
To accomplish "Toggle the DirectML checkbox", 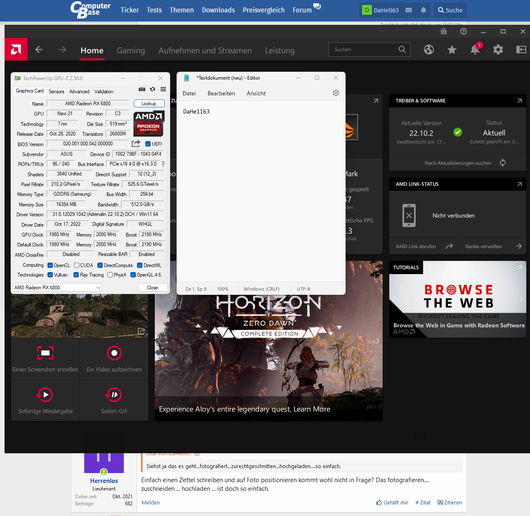I will (x=140, y=265).
